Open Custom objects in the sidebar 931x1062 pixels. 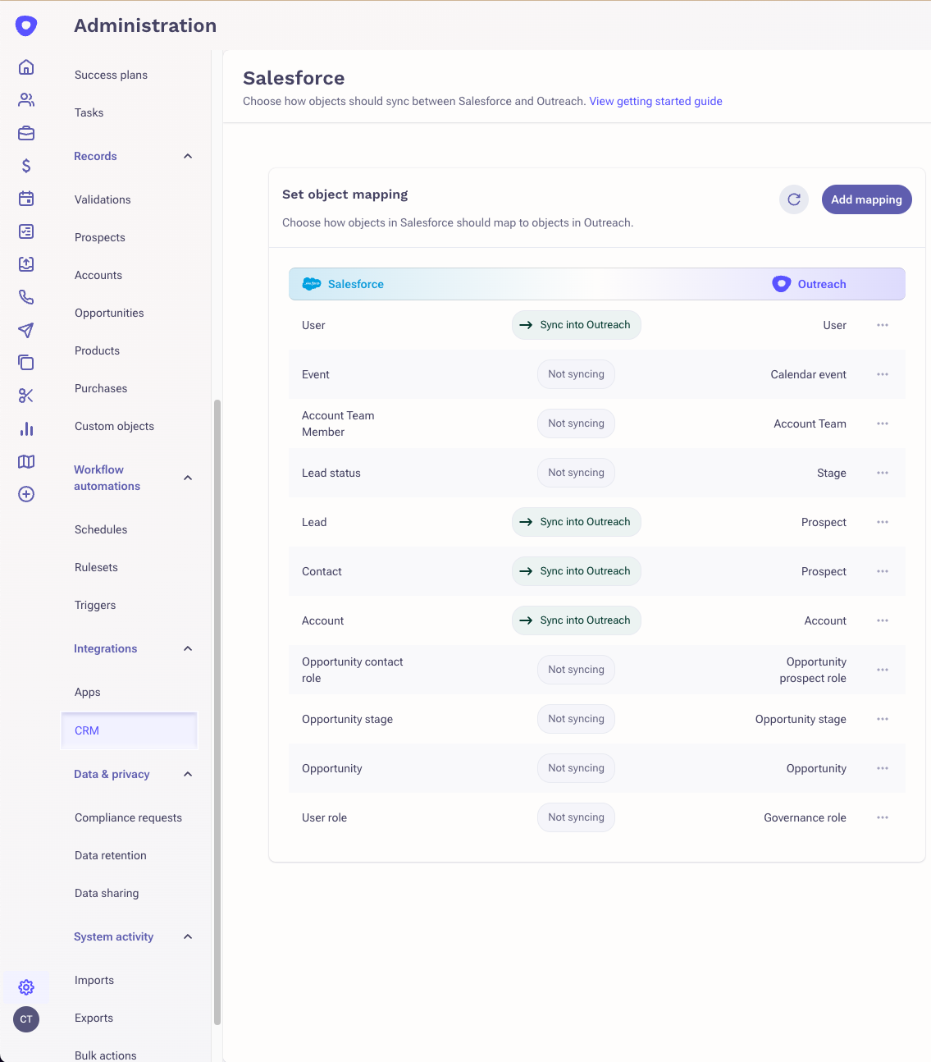[114, 426]
